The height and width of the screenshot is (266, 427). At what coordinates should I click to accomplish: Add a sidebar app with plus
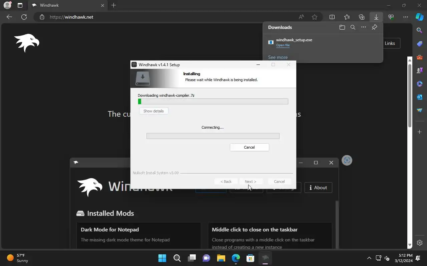(420, 132)
